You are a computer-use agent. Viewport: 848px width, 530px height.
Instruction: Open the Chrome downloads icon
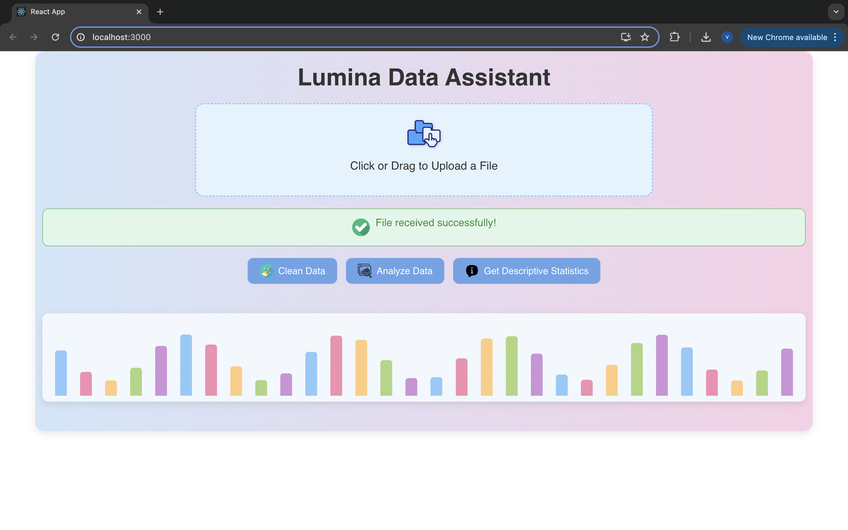point(706,37)
